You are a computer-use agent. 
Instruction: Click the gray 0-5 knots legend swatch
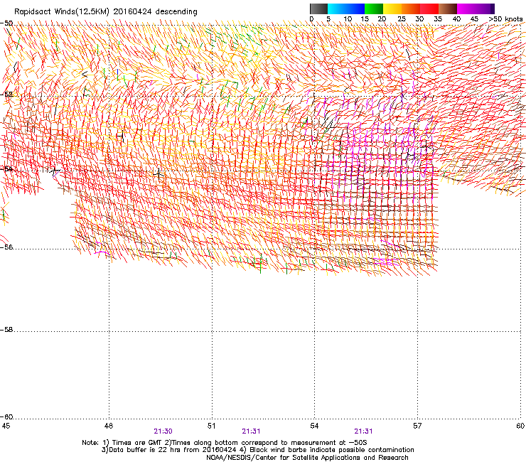click(x=318, y=9)
